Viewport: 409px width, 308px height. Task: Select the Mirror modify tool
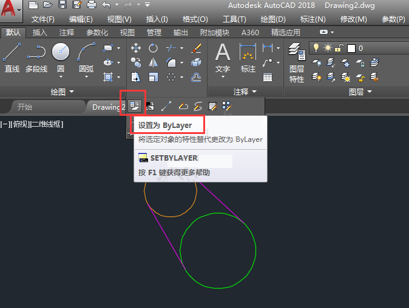click(153, 62)
